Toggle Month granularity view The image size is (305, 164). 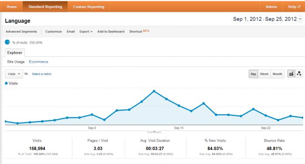click(x=278, y=74)
